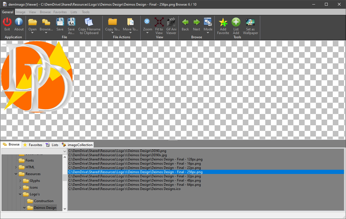The image size is (346, 219).
Task: Open the Move To... dropdown
Action: [x=131, y=33]
